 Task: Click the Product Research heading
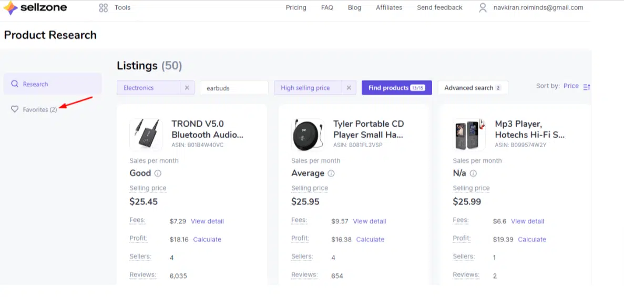click(x=50, y=35)
